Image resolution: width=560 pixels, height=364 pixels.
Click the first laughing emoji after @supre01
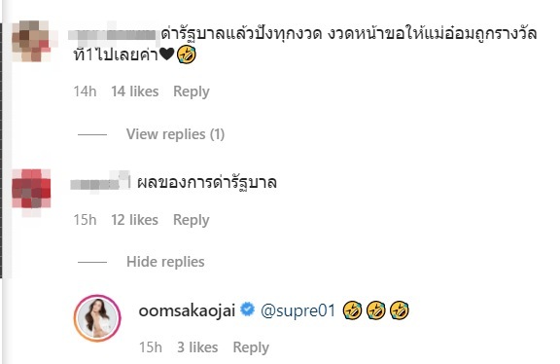[x=352, y=310]
